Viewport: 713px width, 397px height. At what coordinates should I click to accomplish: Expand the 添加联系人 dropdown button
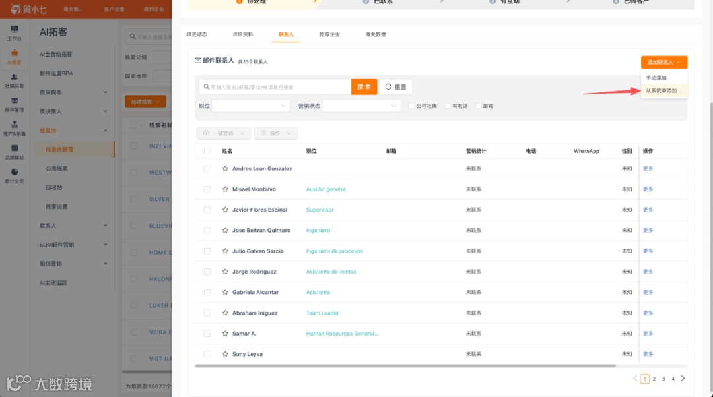pyautogui.click(x=664, y=62)
